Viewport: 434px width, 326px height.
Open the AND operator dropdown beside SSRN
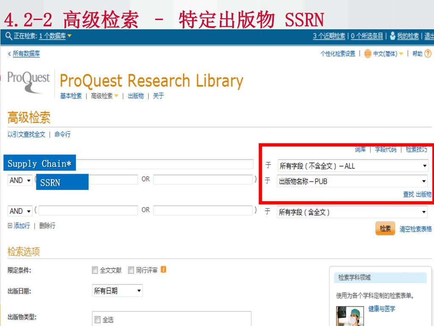coord(20,180)
